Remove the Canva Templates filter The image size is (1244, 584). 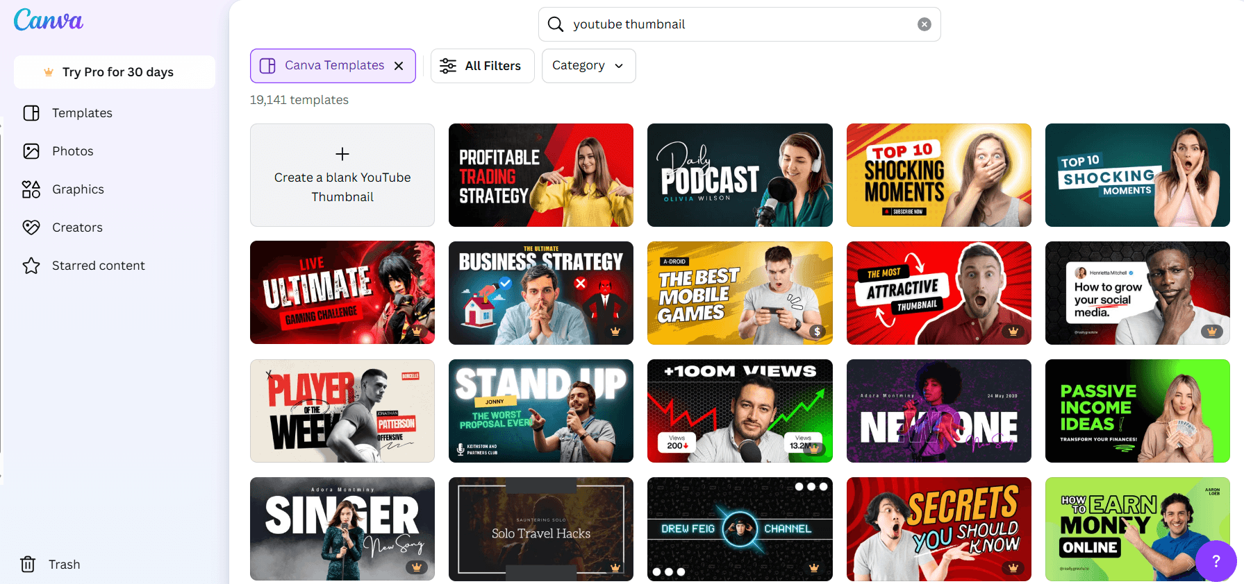(x=399, y=66)
